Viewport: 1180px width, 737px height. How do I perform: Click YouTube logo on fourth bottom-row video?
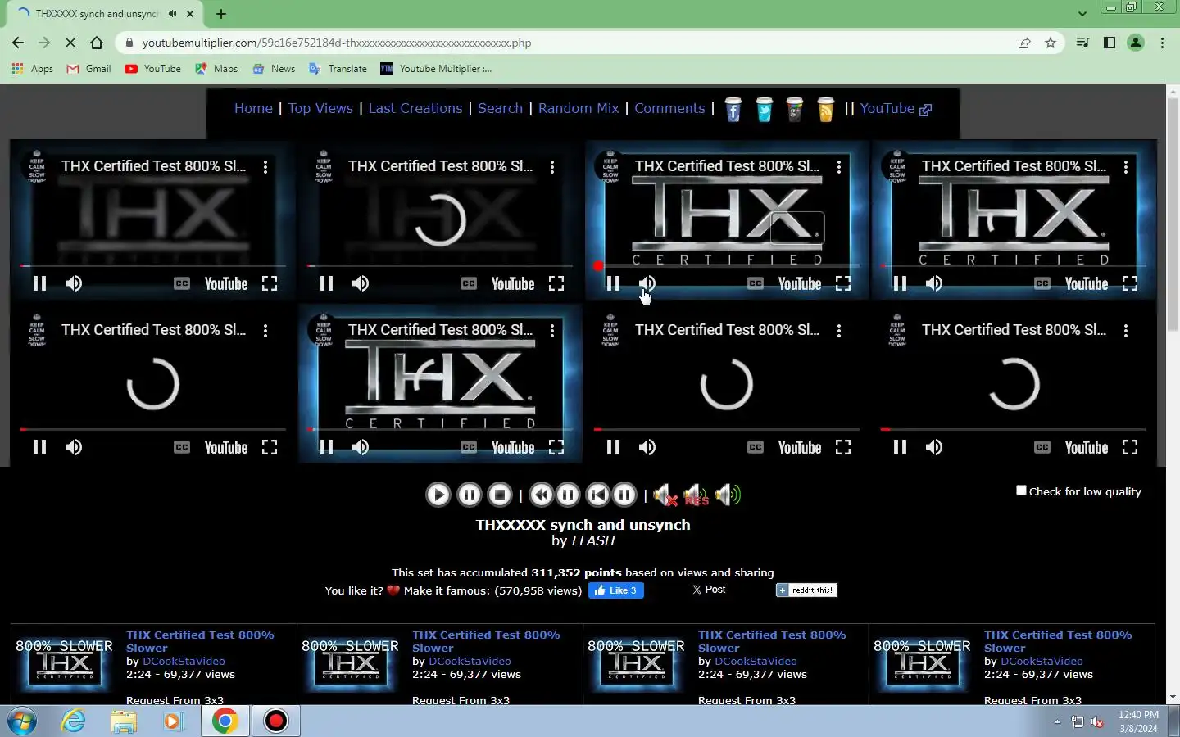[1087, 447]
